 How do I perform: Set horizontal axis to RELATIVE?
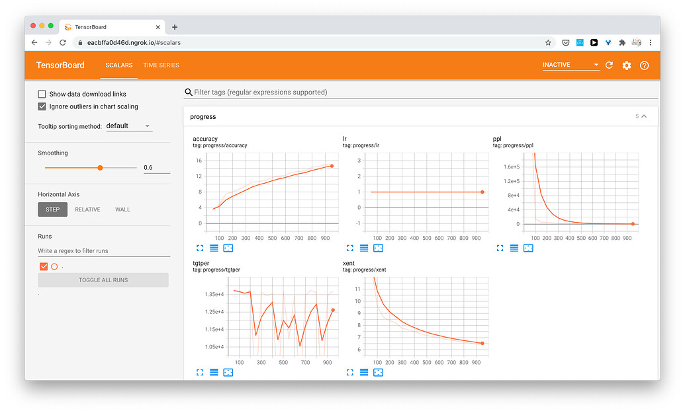pos(87,209)
